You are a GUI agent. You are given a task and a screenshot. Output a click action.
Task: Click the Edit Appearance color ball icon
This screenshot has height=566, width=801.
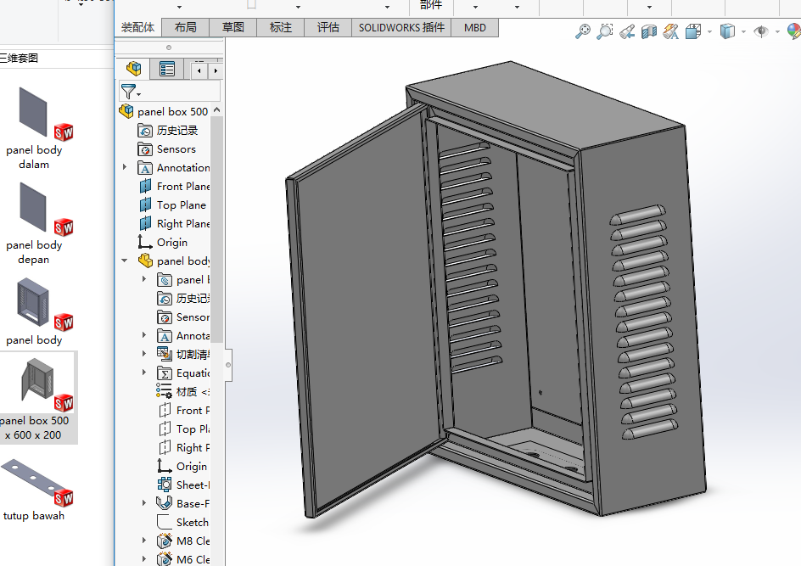(x=794, y=31)
